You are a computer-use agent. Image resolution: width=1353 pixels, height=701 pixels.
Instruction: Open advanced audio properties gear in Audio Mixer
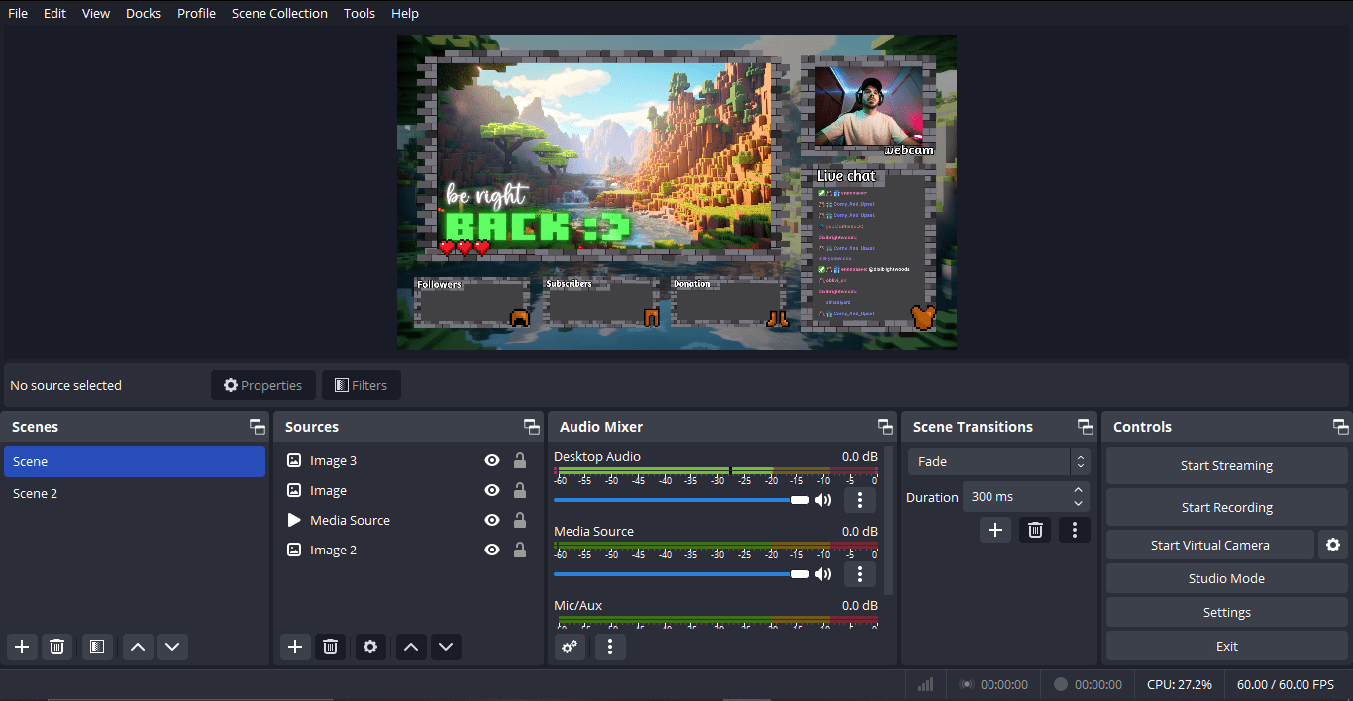[570, 647]
